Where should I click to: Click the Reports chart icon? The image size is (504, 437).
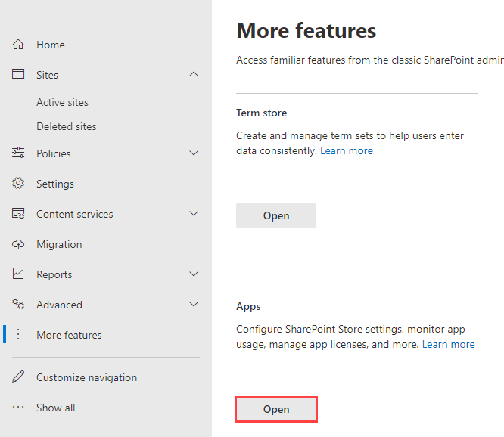[18, 274]
